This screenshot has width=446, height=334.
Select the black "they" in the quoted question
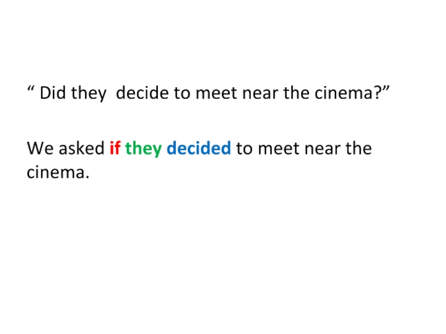pos(88,93)
